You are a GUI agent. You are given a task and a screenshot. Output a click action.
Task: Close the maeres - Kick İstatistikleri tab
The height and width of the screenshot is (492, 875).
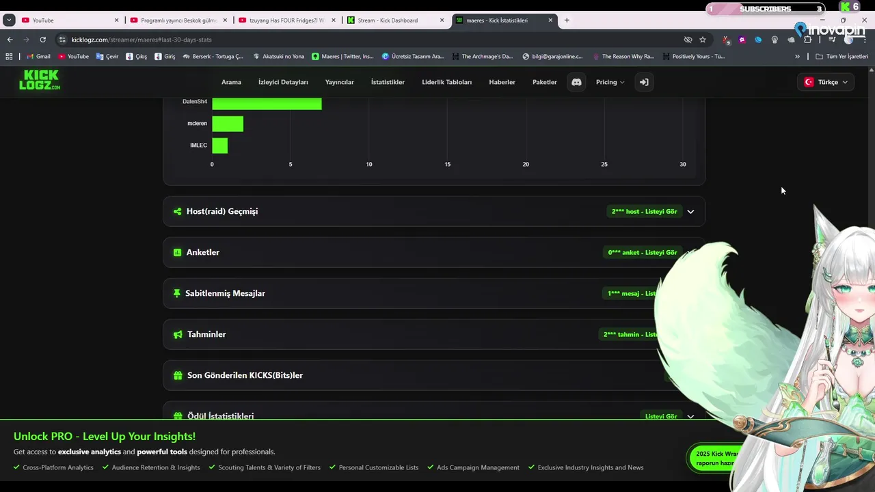point(550,20)
